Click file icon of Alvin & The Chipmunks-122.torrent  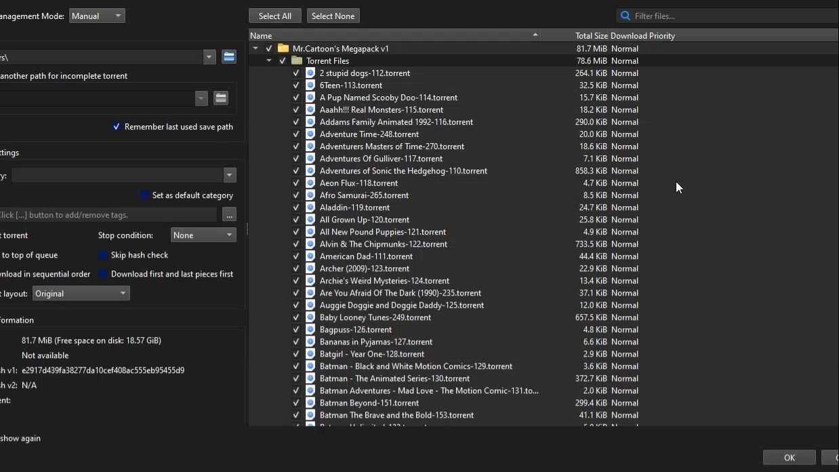tap(310, 243)
